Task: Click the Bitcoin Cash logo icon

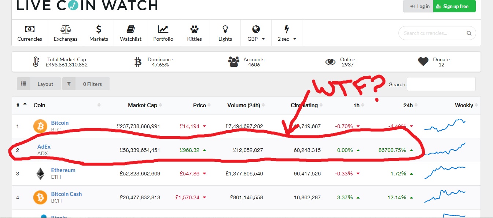Action: [x=40, y=197]
